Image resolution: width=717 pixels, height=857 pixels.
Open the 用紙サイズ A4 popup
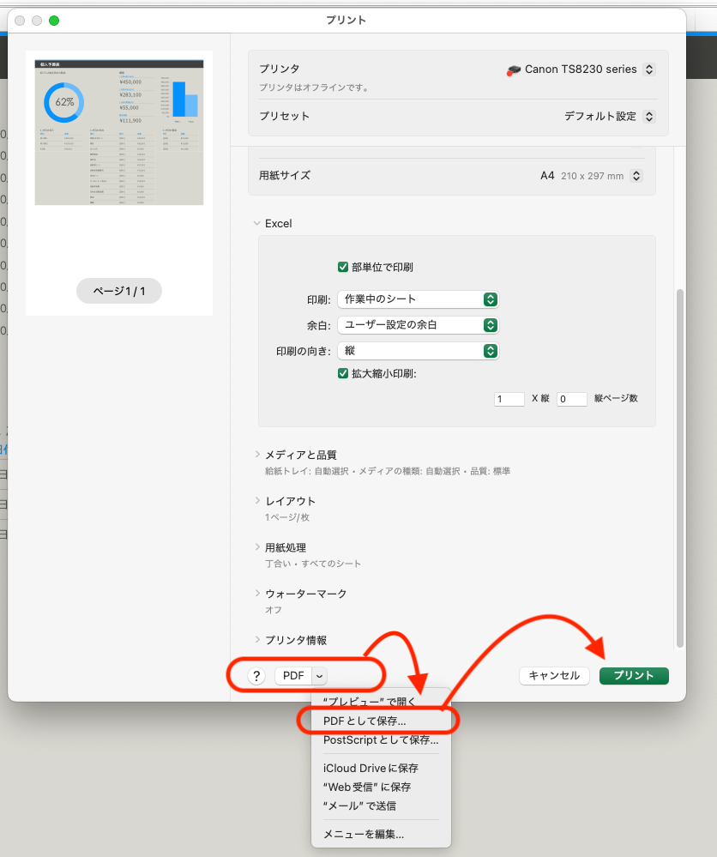[636, 176]
